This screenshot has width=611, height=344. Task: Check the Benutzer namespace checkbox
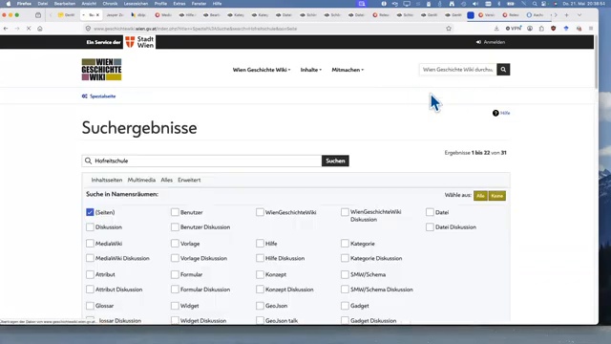175,212
